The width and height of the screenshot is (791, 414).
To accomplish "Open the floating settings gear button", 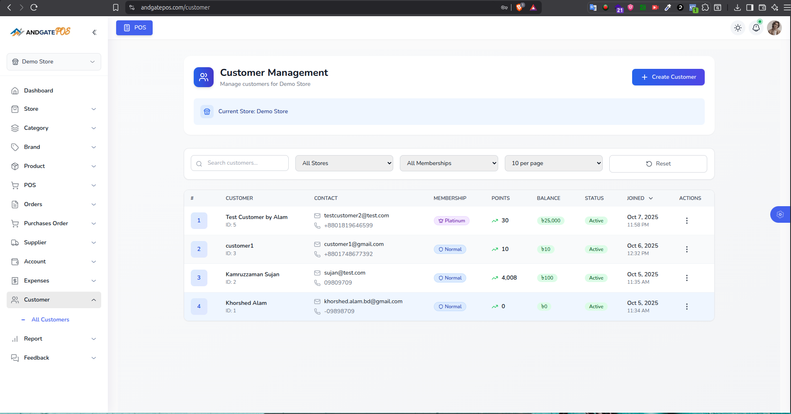I will click(x=780, y=214).
